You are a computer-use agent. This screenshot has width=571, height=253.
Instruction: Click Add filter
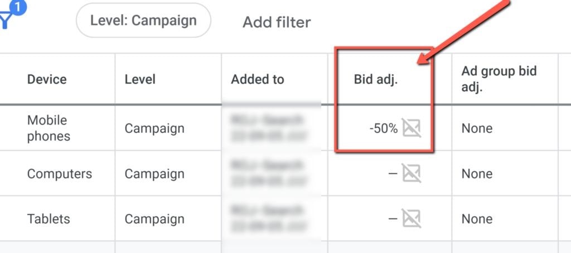[277, 22]
